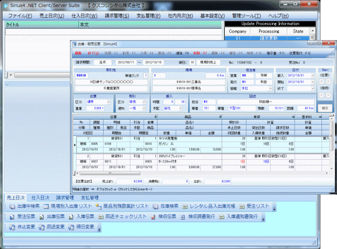Switch to the 支払管理 bottom tab
Image resolution: width=337 pixels, height=249 pixels.
pos(90,198)
